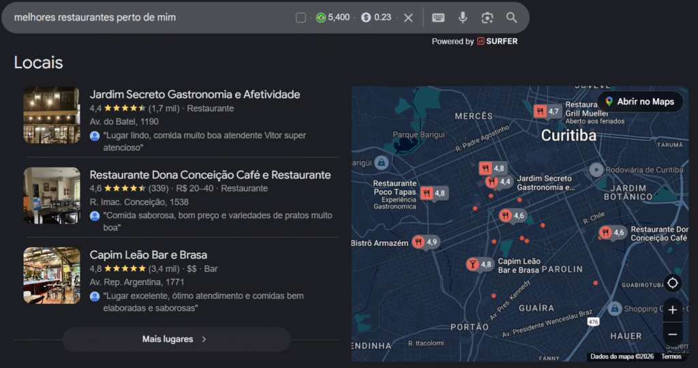
Task: Toggle the Surfer keyword checkbox
Action: click(301, 18)
